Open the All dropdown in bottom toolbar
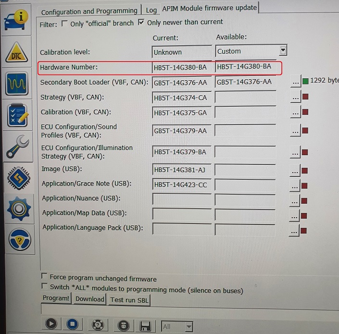The height and width of the screenshot is (334, 339). (188, 326)
